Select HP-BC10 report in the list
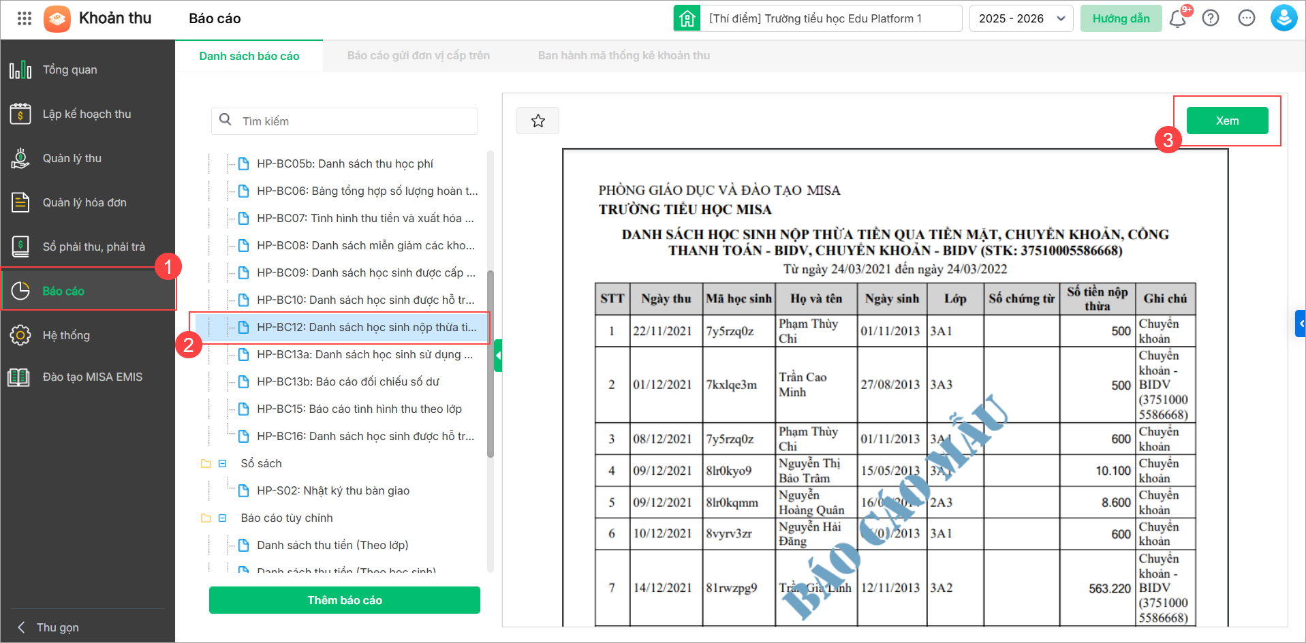Viewport: 1306px width, 643px height. click(x=366, y=300)
